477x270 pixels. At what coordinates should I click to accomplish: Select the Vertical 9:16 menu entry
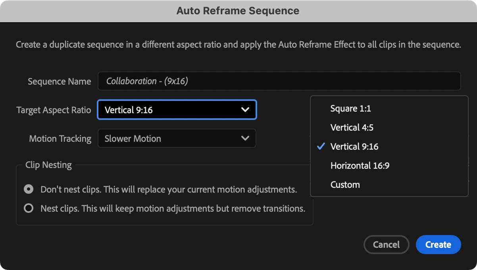click(354, 147)
